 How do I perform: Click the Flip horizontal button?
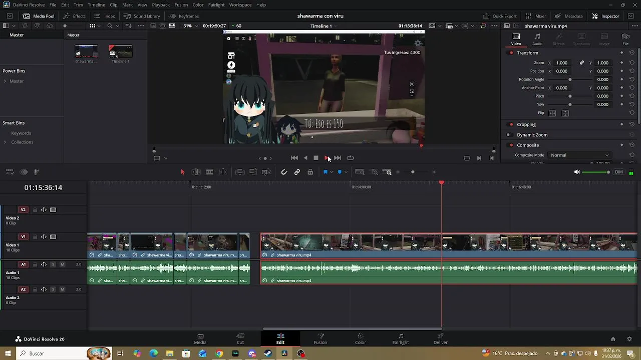point(552,113)
